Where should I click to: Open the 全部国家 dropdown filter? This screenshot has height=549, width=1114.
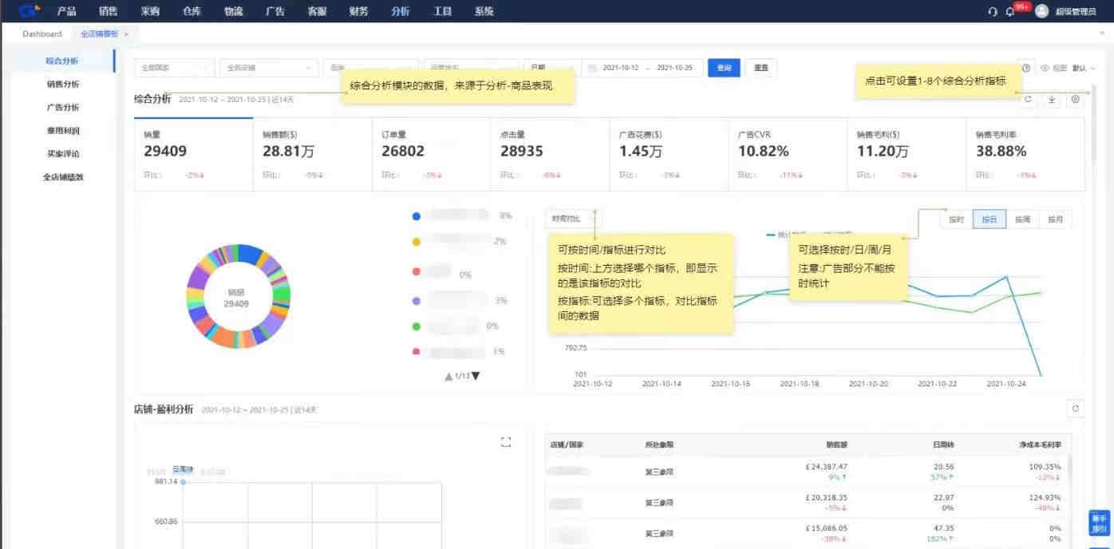[174, 69]
